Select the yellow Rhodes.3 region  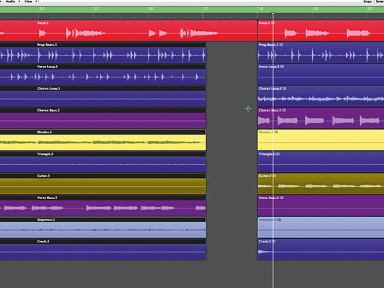103,140
